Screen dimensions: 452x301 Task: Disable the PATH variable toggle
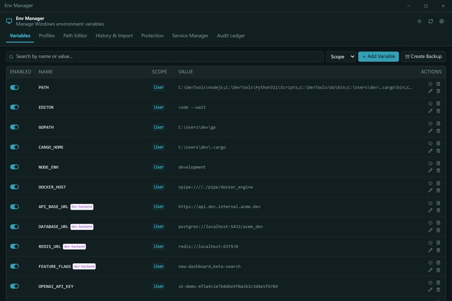point(15,87)
